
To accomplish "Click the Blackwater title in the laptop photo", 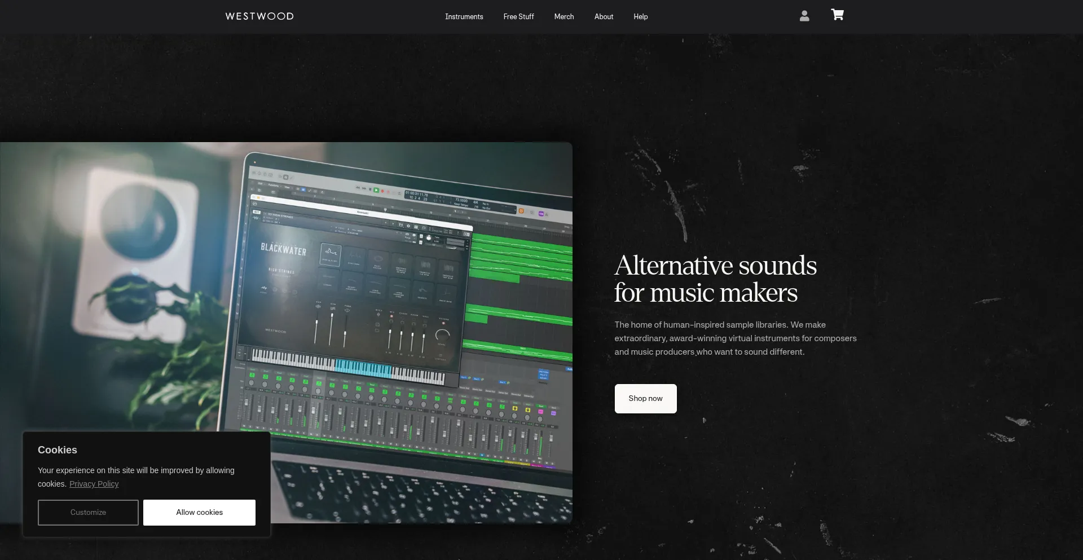I will coord(283,249).
